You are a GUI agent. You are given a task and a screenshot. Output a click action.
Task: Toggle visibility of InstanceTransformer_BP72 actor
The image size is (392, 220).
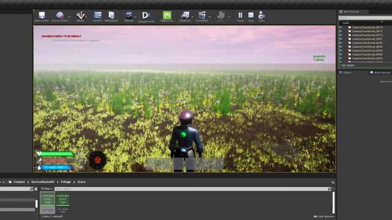pos(341,31)
